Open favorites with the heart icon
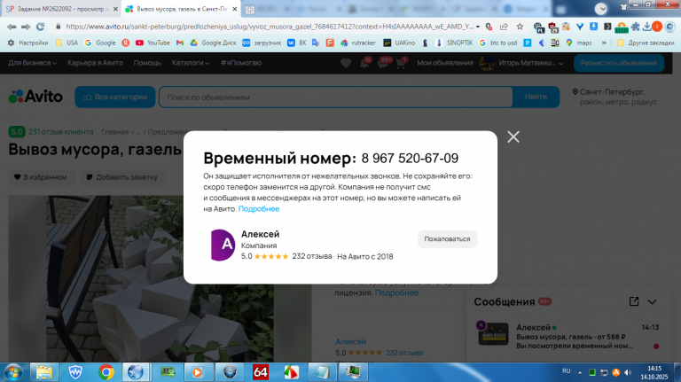 (x=346, y=64)
